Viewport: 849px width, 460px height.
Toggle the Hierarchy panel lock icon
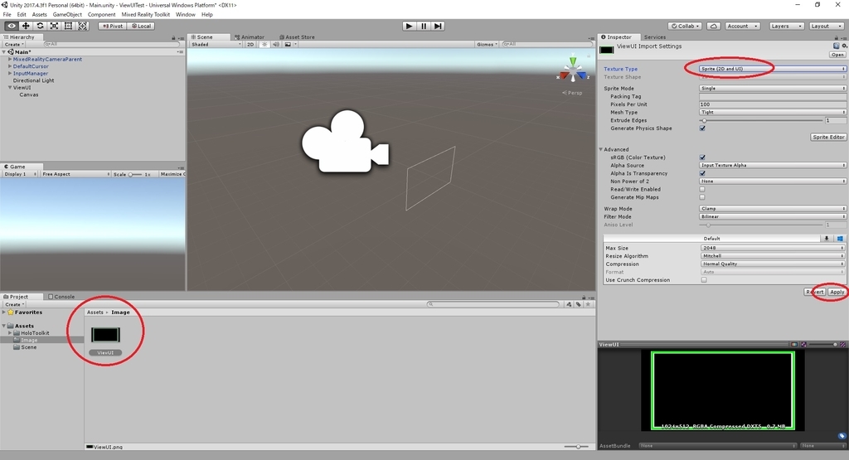coord(173,37)
